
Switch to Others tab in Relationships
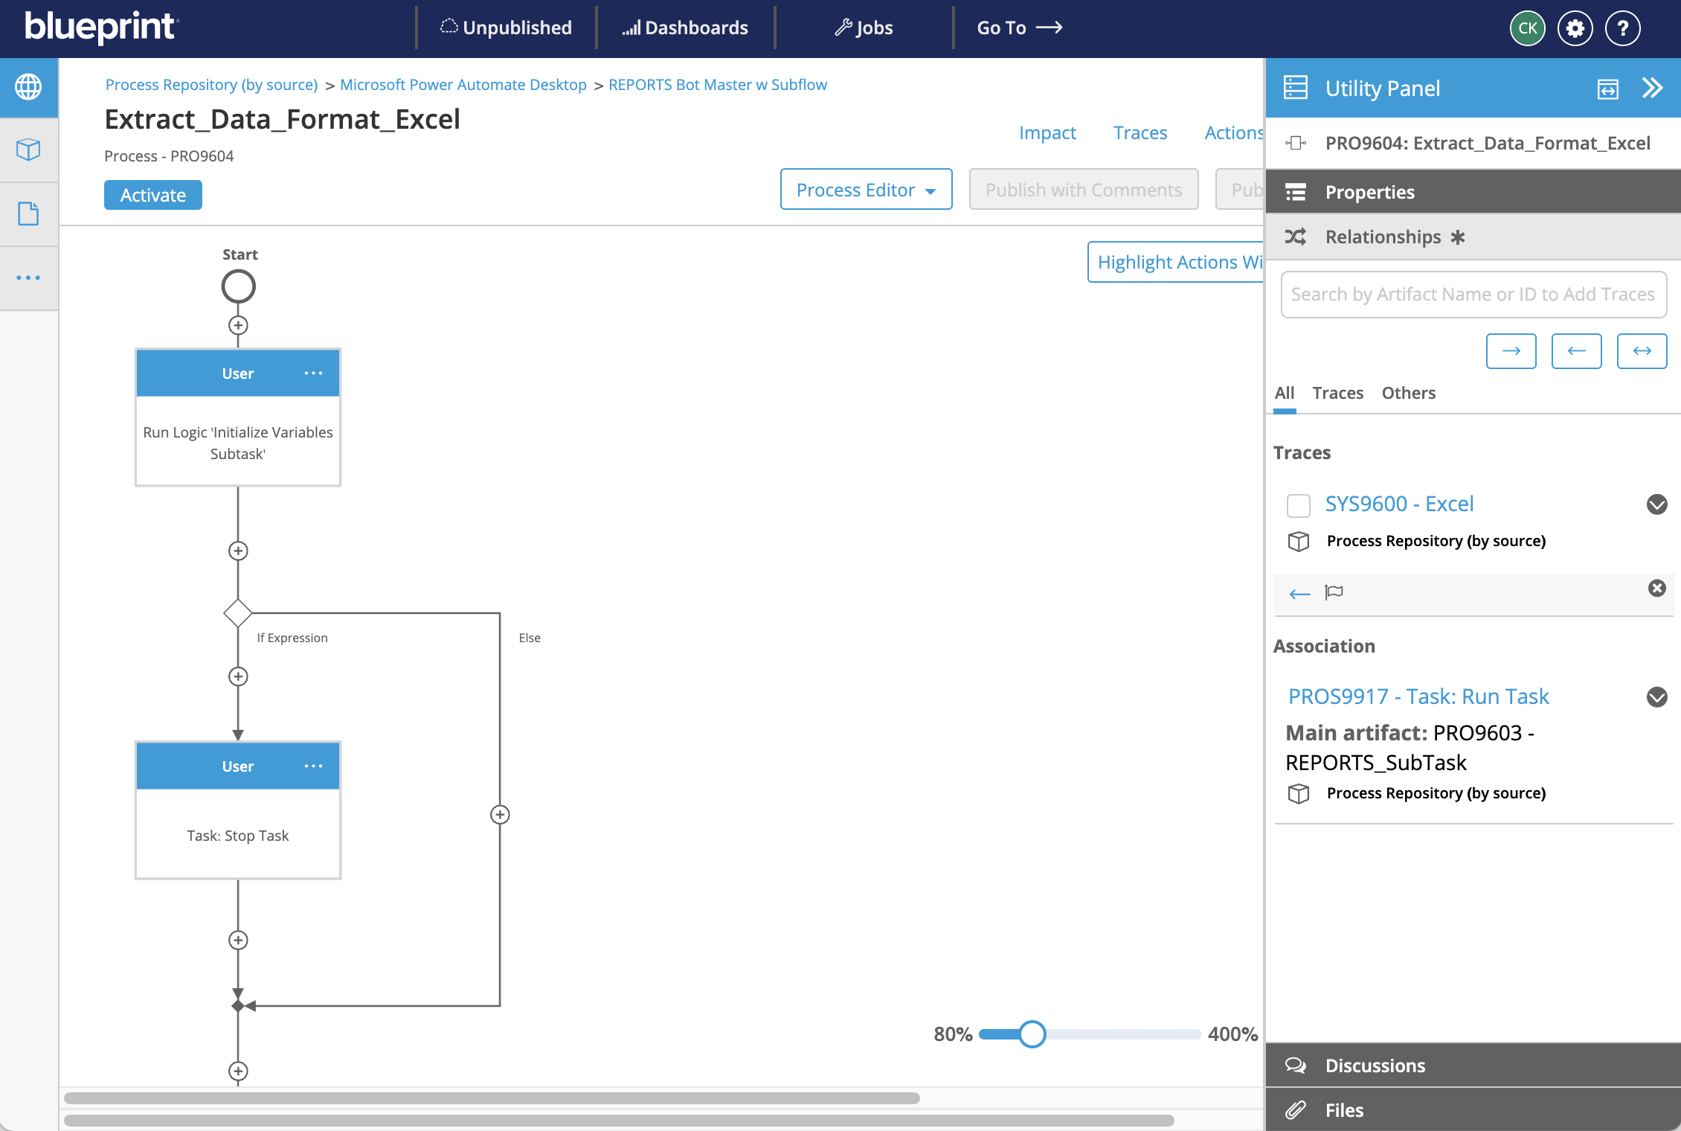point(1408,393)
